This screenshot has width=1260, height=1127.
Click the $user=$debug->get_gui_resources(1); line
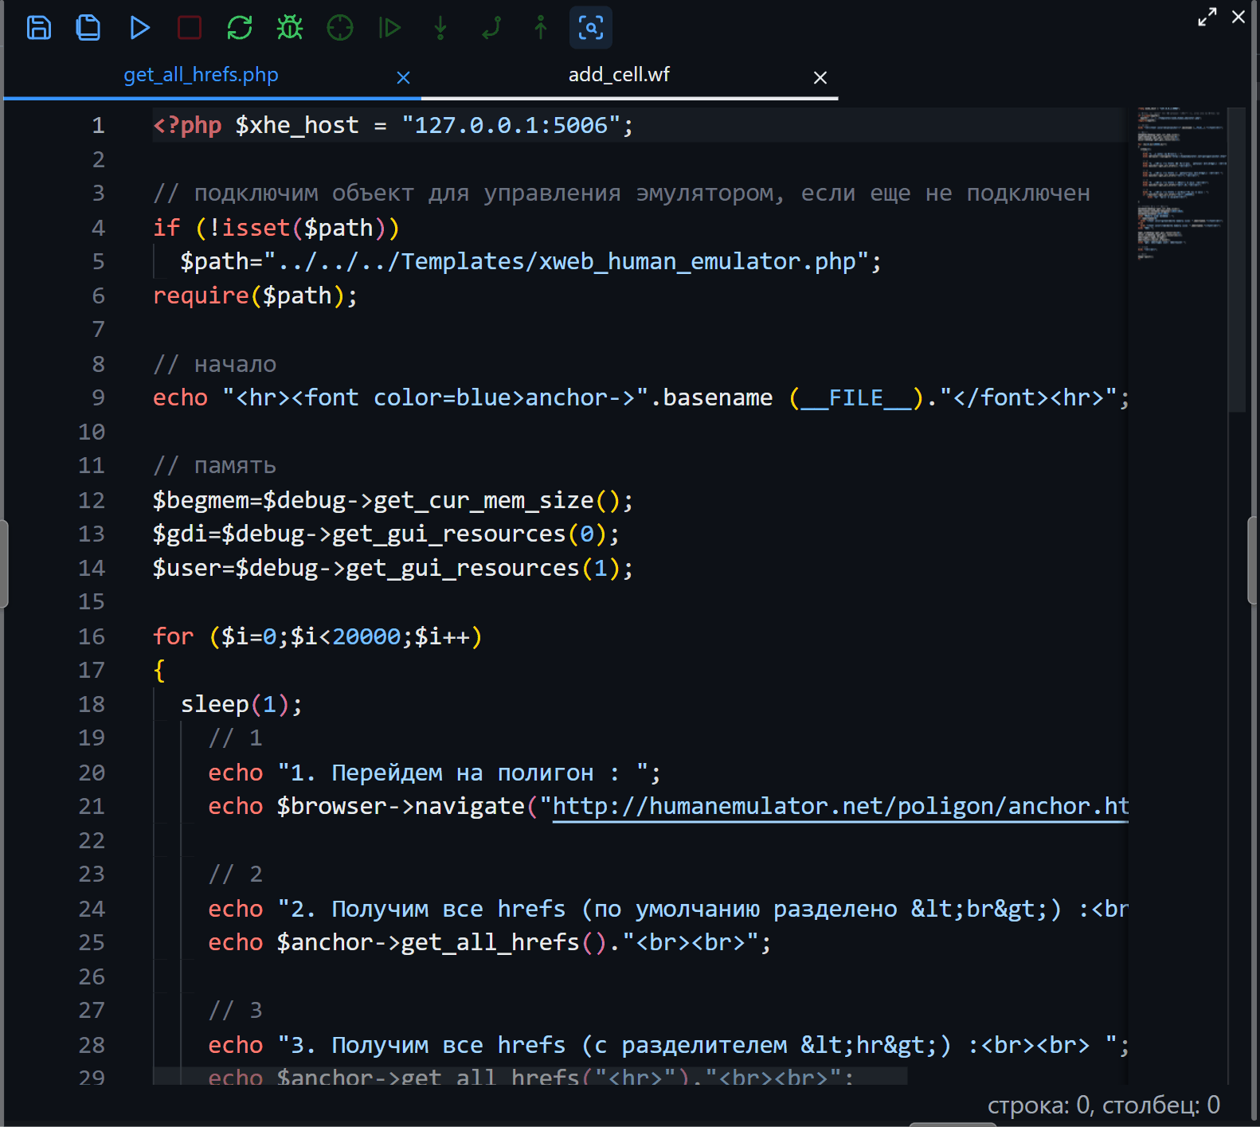coord(393,568)
